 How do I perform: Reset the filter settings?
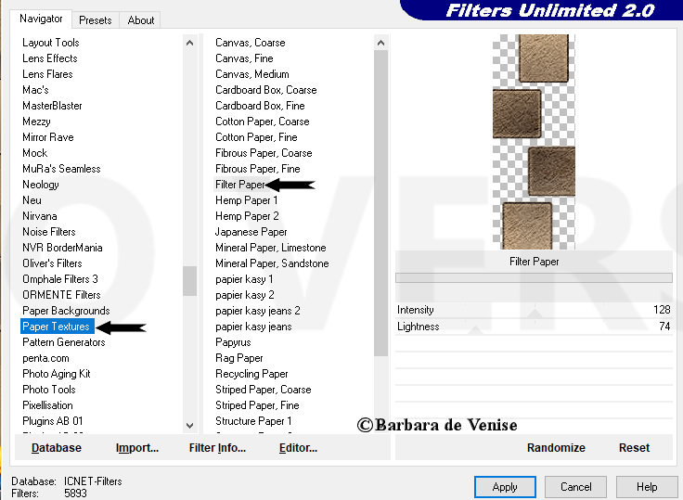pyautogui.click(x=634, y=448)
